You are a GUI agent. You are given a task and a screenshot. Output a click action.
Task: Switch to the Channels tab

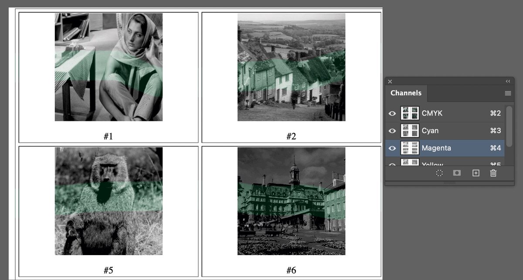pyautogui.click(x=406, y=93)
